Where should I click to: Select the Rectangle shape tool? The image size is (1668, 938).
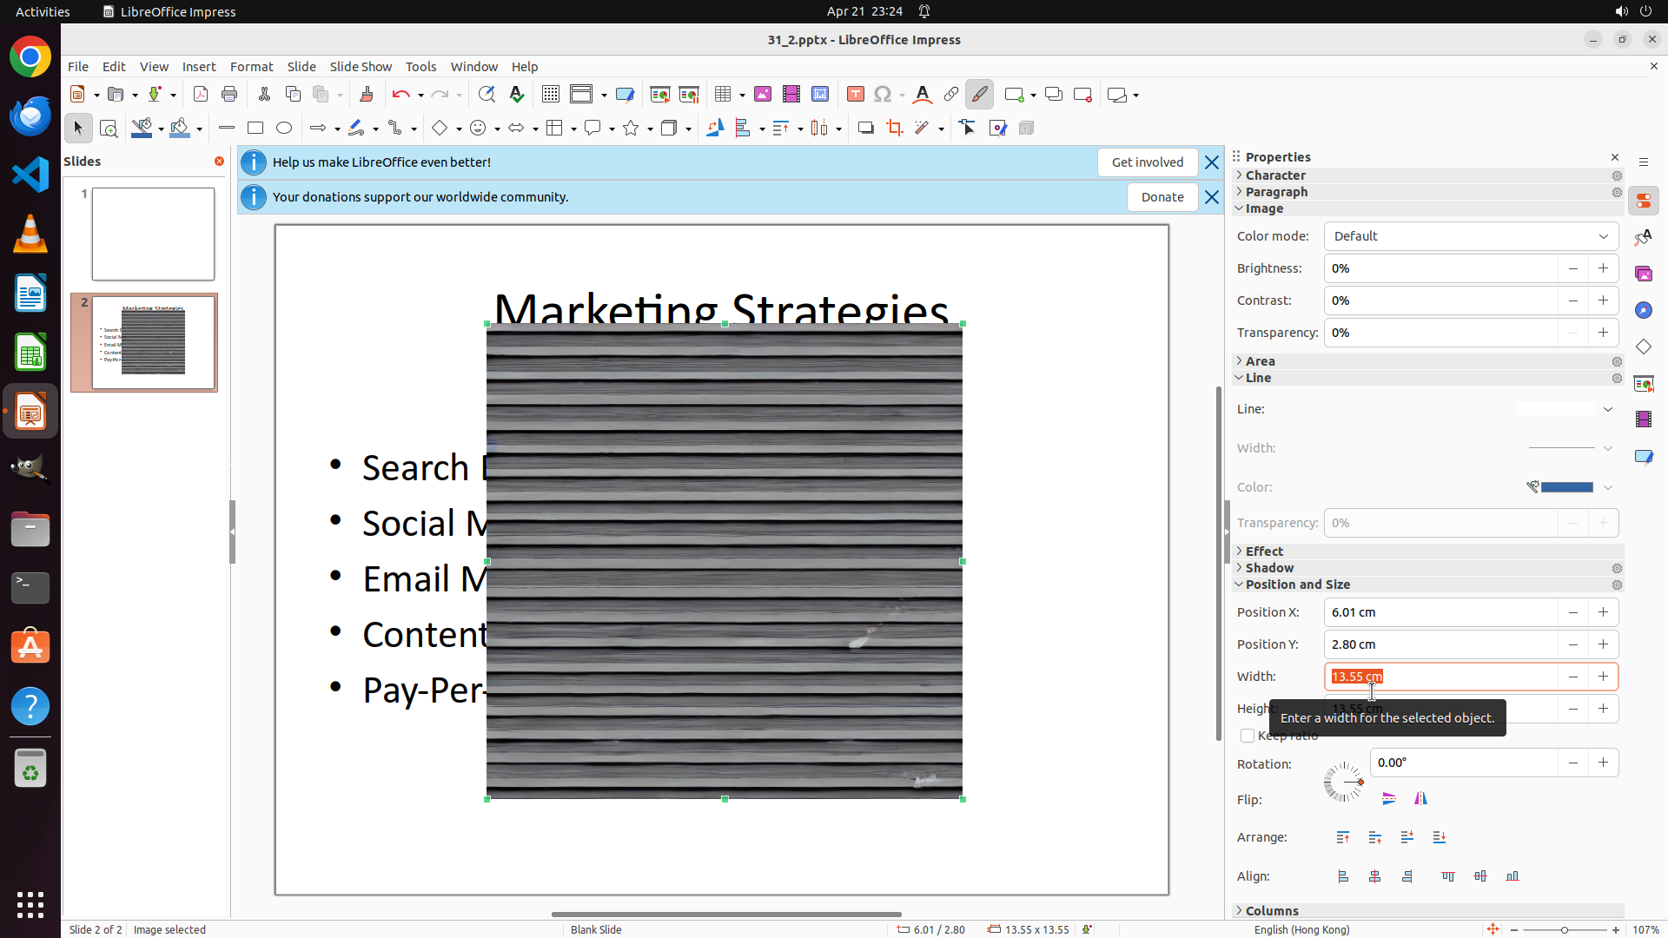pos(255,129)
